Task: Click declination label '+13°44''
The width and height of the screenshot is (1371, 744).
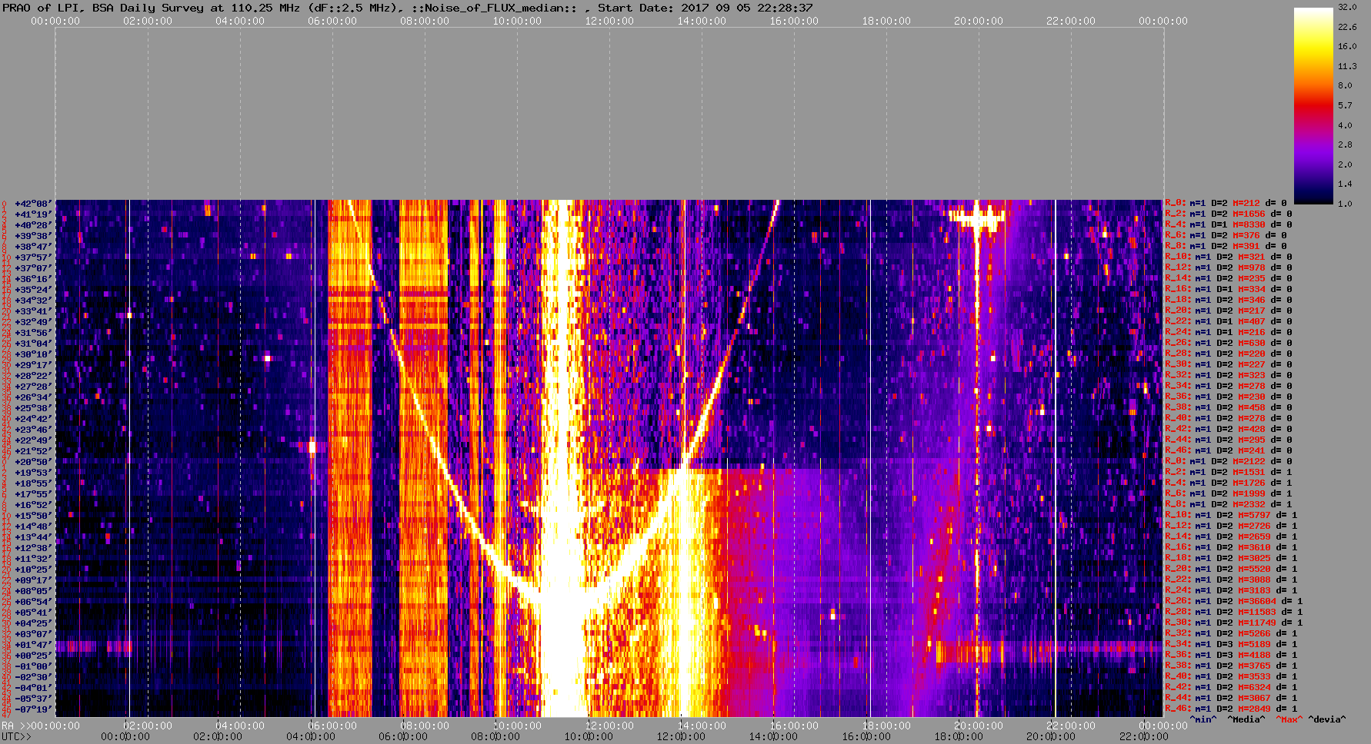Action: pos(33,537)
